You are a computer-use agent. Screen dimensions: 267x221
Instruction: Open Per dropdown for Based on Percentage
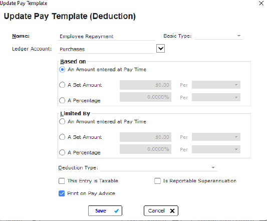(216, 97)
